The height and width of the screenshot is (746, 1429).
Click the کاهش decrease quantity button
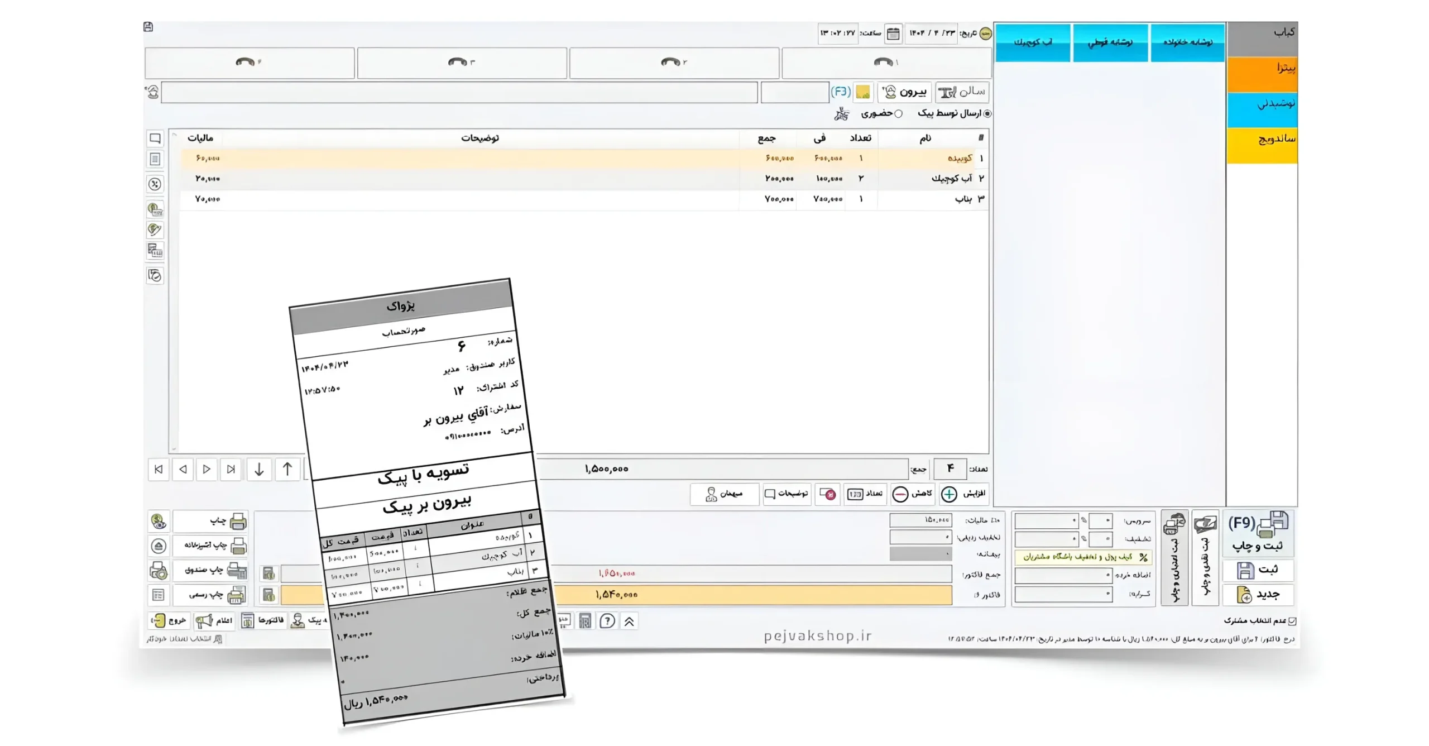(913, 494)
